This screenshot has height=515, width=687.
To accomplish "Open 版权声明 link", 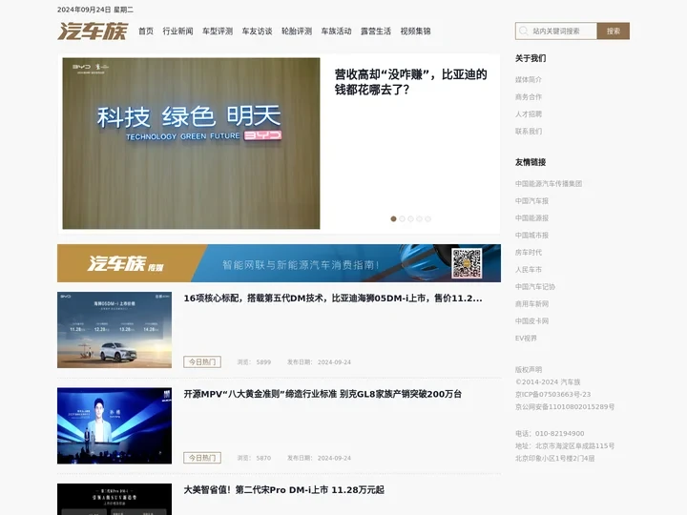I will click(529, 370).
